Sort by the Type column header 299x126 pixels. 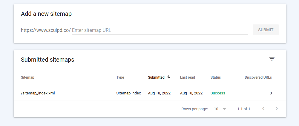(120, 77)
